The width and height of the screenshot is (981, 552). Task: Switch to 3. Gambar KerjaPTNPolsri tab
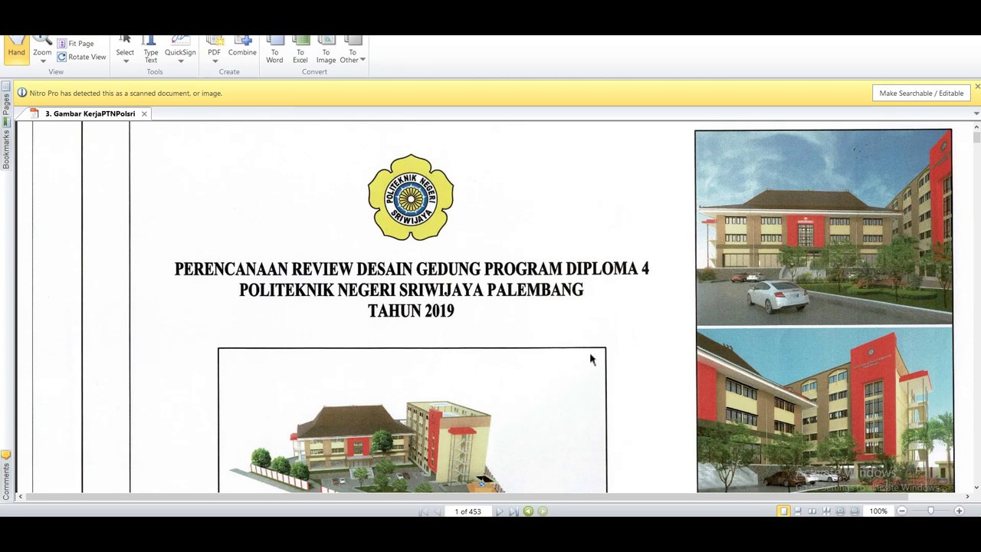[90, 113]
